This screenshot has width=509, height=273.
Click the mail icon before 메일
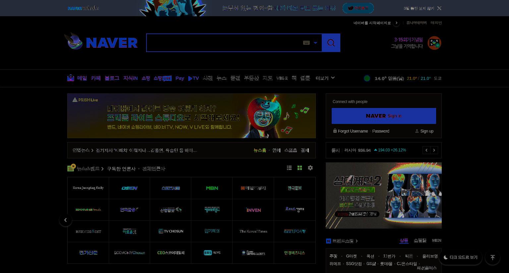(x=71, y=78)
